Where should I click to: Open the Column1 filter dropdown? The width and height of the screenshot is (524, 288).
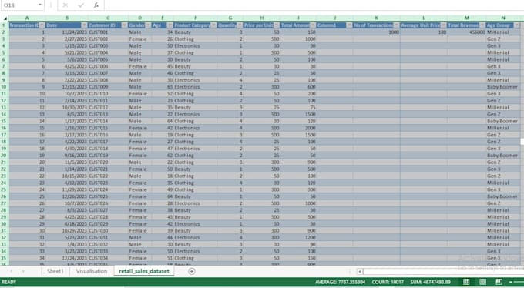pos(349,25)
